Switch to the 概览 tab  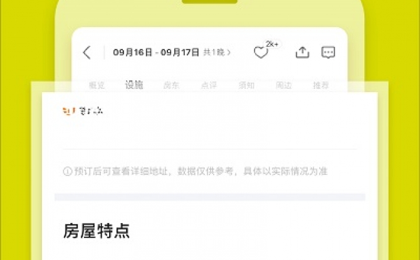[97, 85]
